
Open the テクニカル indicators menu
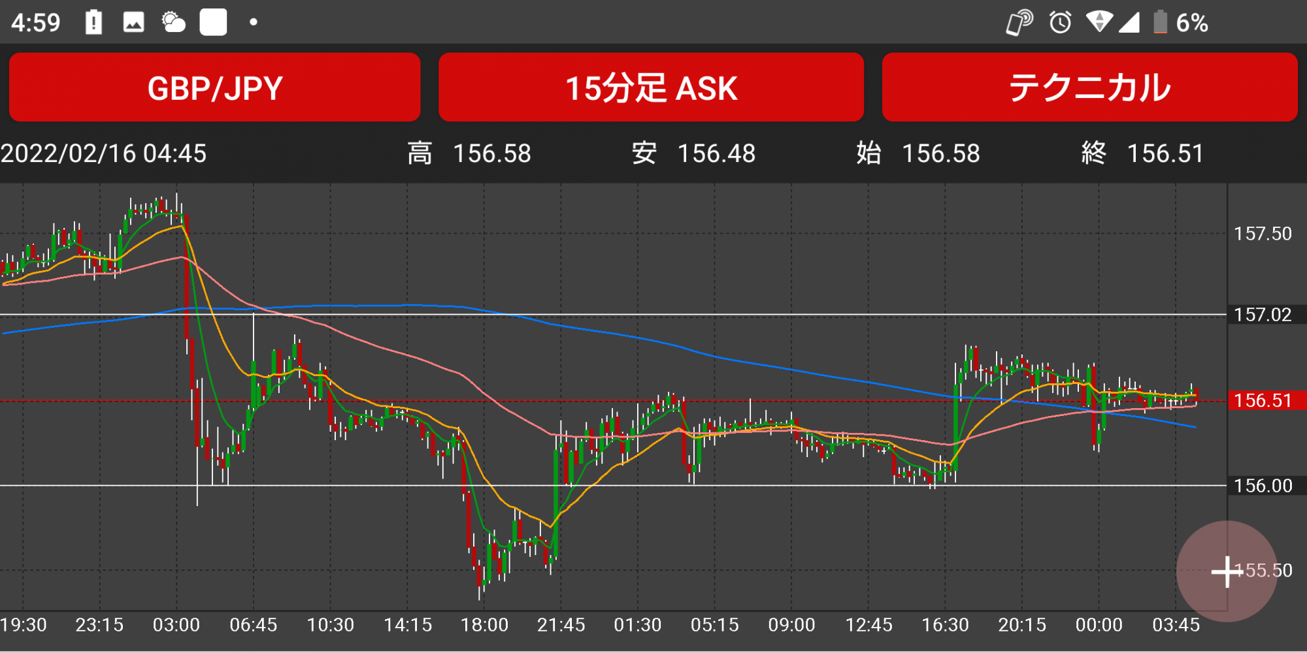point(1089,88)
